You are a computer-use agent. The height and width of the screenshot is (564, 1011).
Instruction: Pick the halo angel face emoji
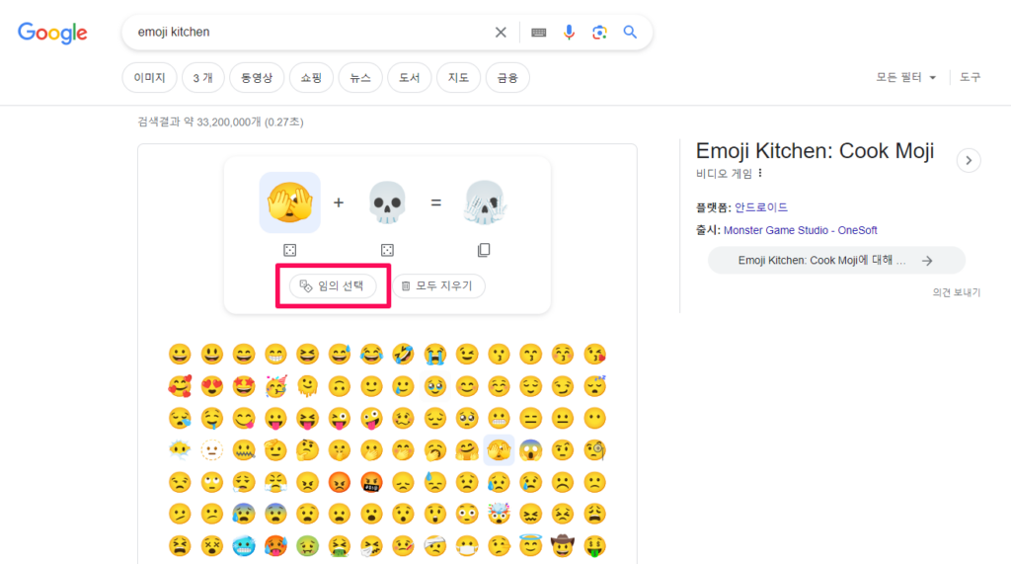coord(530,546)
